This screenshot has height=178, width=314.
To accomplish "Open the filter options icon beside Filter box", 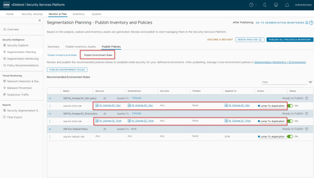I will click(310, 82).
